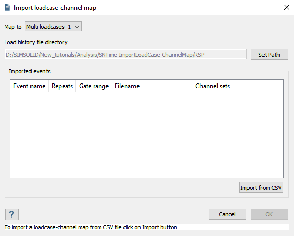Viewport: 294px width, 236px height.
Task: Close the Import loadcase-channel map dialog
Action: click(x=286, y=8)
